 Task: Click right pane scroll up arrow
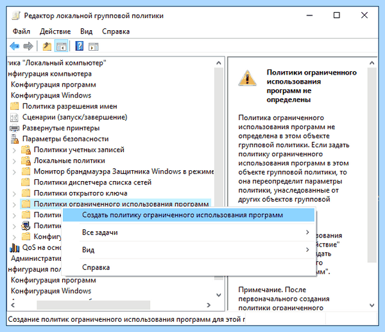click(x=372, y=63)
